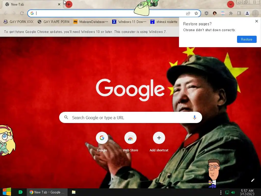Bookmark this tab with the star
The width and height of the screenshot is (261, 196).
(196, 13)
